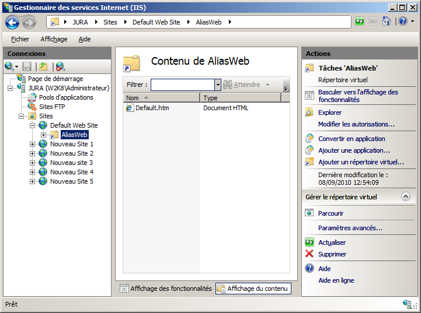Click the Save connections disk icon
The width and height of the screenshot is (421, 313).
pyautogui.click(x=27, y=66)
